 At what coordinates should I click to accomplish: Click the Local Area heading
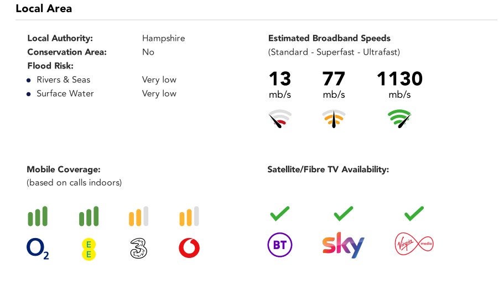coord(44,9)
